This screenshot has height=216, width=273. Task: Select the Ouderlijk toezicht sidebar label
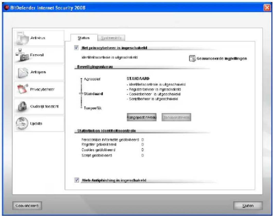click(x=44, y=106)
